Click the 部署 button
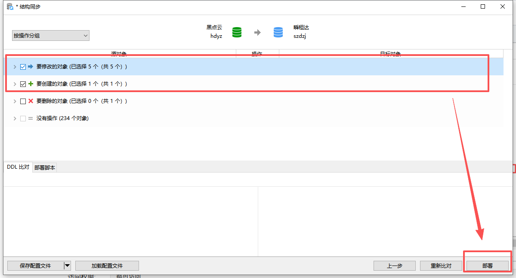Viewport: 516px width, 278px height. pyautogui.click(x=487, y=266)
